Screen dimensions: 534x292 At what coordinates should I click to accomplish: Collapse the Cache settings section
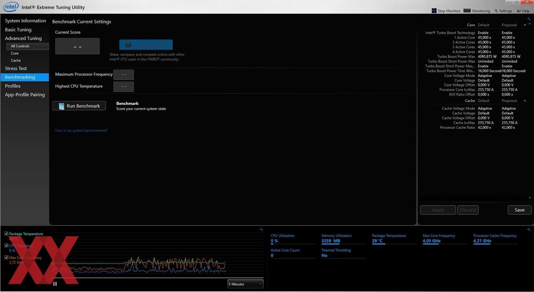(525, 101)
